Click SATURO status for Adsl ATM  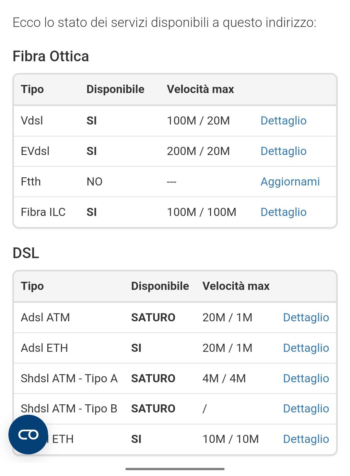tap(153, 317)
